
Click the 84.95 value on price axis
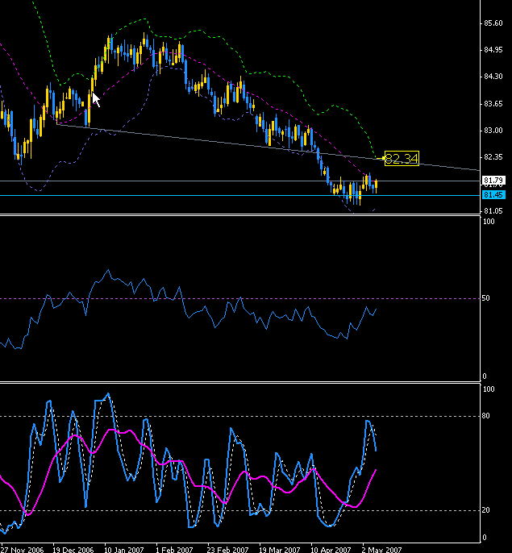click(493, 50)
